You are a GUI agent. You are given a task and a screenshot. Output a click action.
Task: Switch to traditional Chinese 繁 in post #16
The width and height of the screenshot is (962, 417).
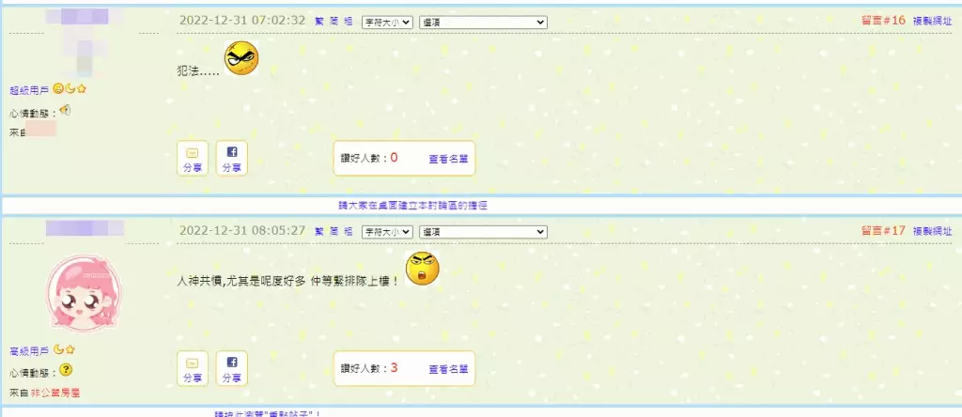click(319, 21)
